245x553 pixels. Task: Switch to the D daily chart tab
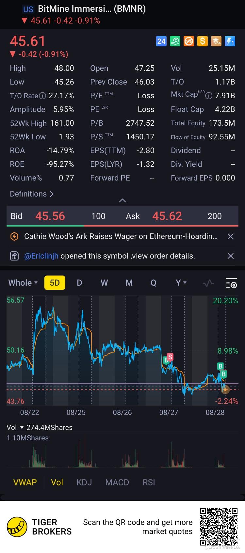coord(79,283)
